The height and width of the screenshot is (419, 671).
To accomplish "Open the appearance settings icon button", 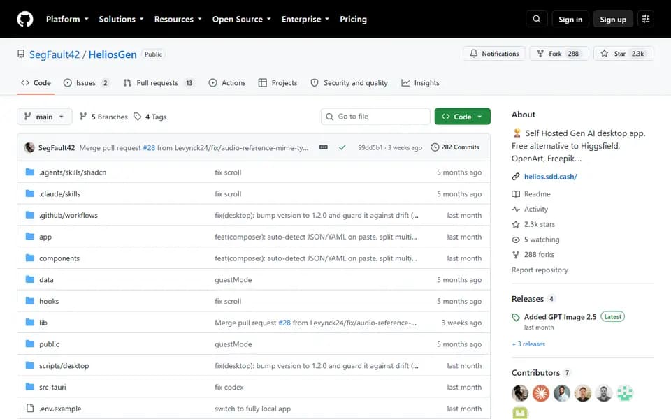I will coord(646,20).
